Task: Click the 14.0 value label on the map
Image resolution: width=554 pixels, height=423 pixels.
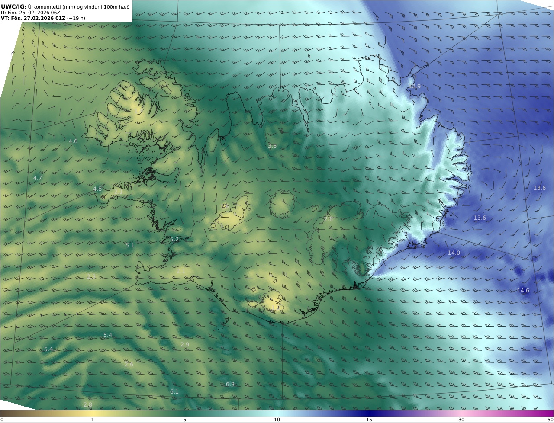Action: click(x=454, y=253)
